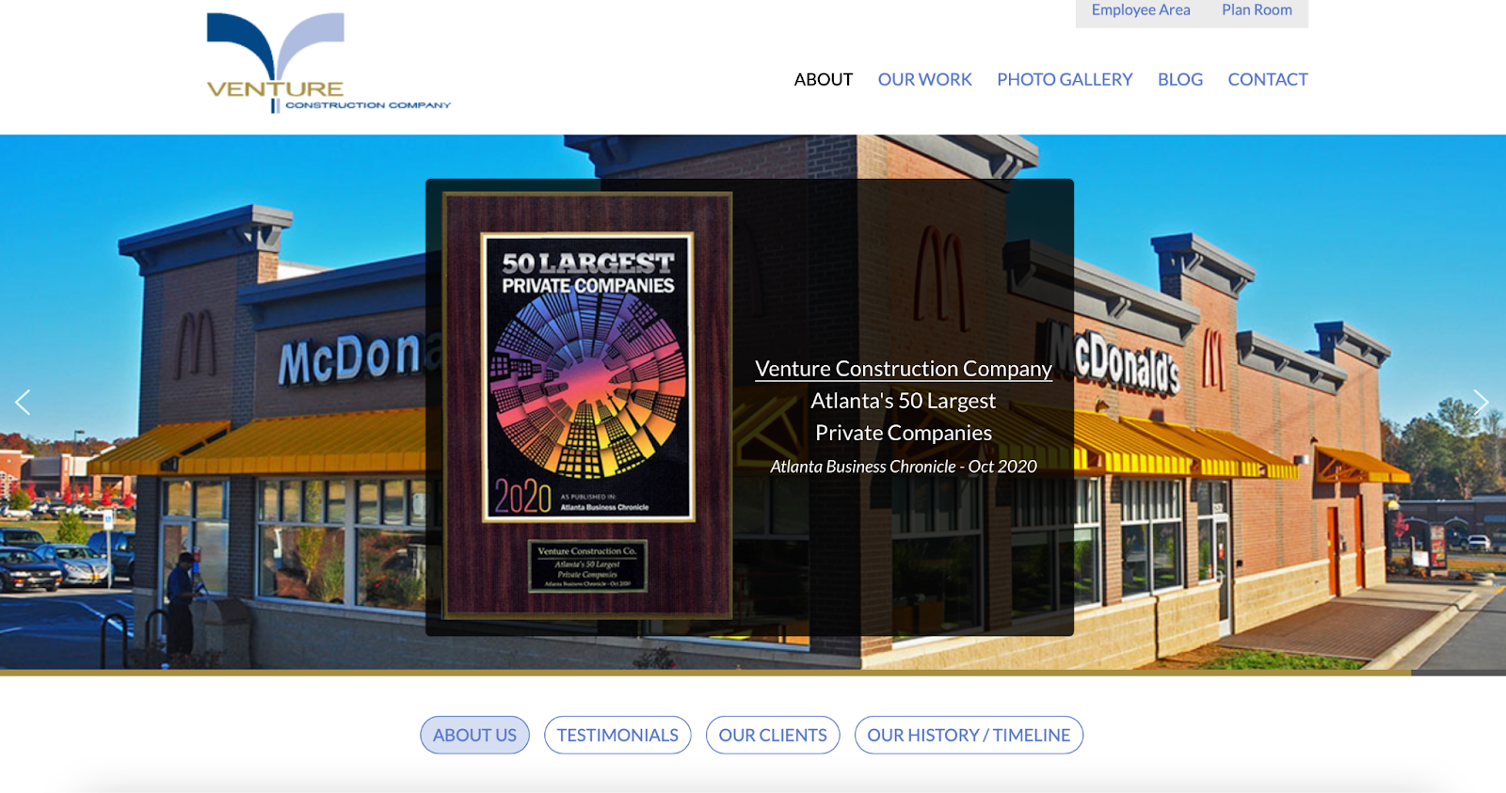The height and width of the screenshot is (793, 1506).
Task: Switch to the Our Clients tab
Action: click(773, 735)
